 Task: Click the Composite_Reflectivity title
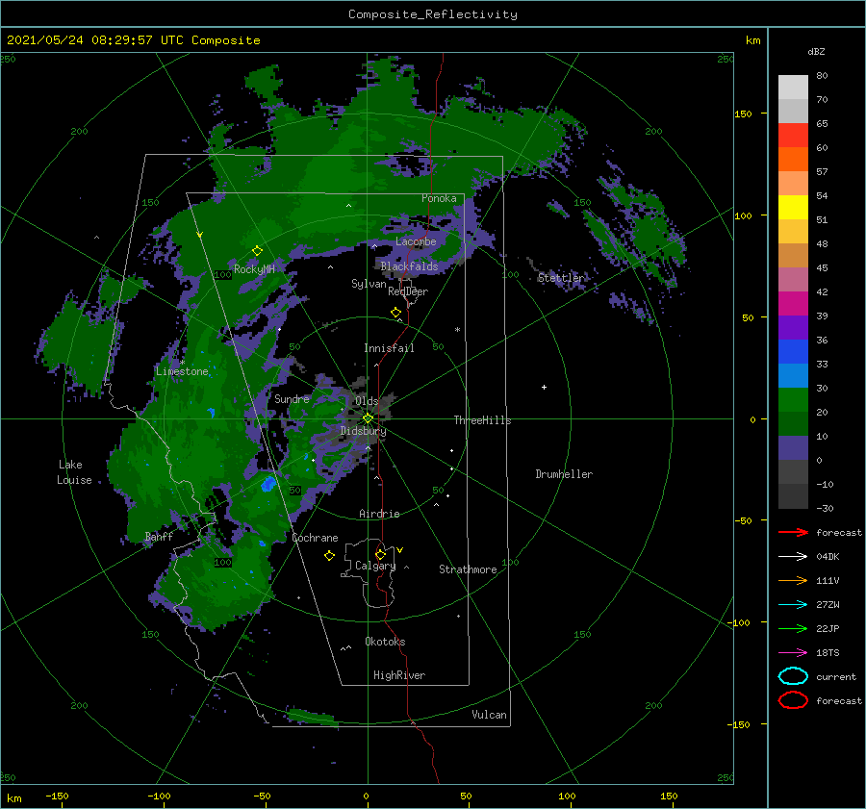(432, 14)
